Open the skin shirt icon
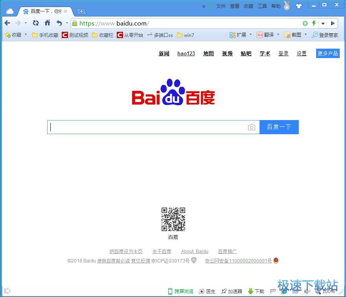346x297 pixels. pyautogui.click(x=298, y=6)
